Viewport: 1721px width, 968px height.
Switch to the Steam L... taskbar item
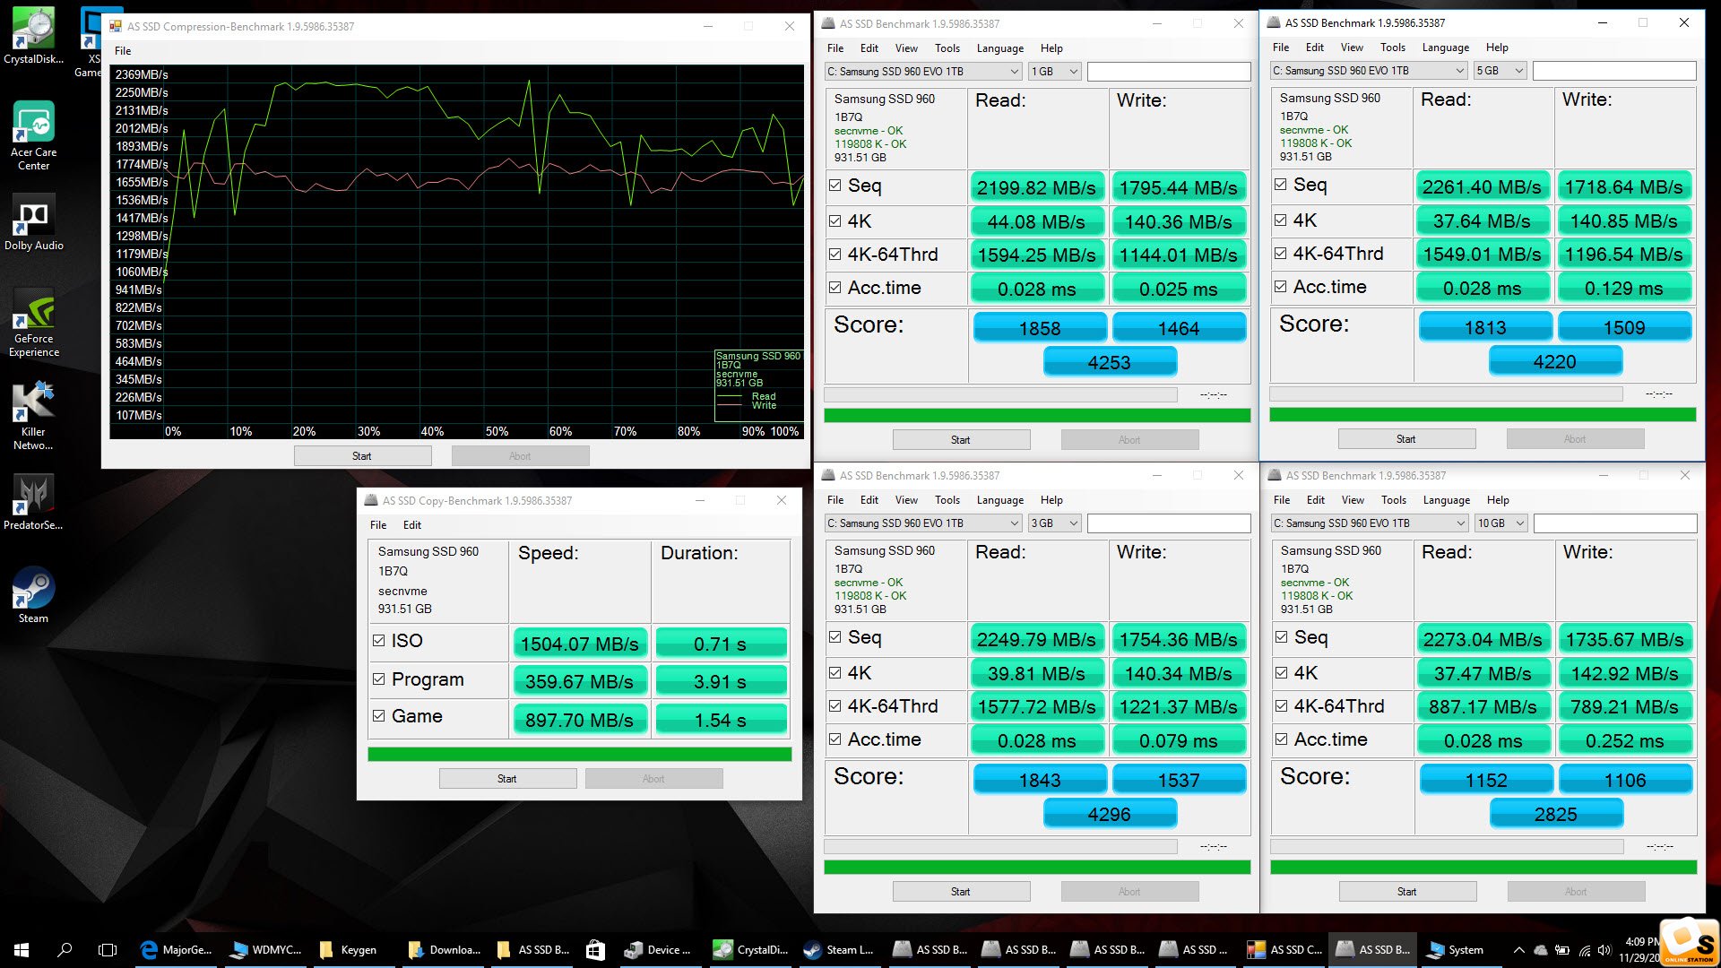838,950
